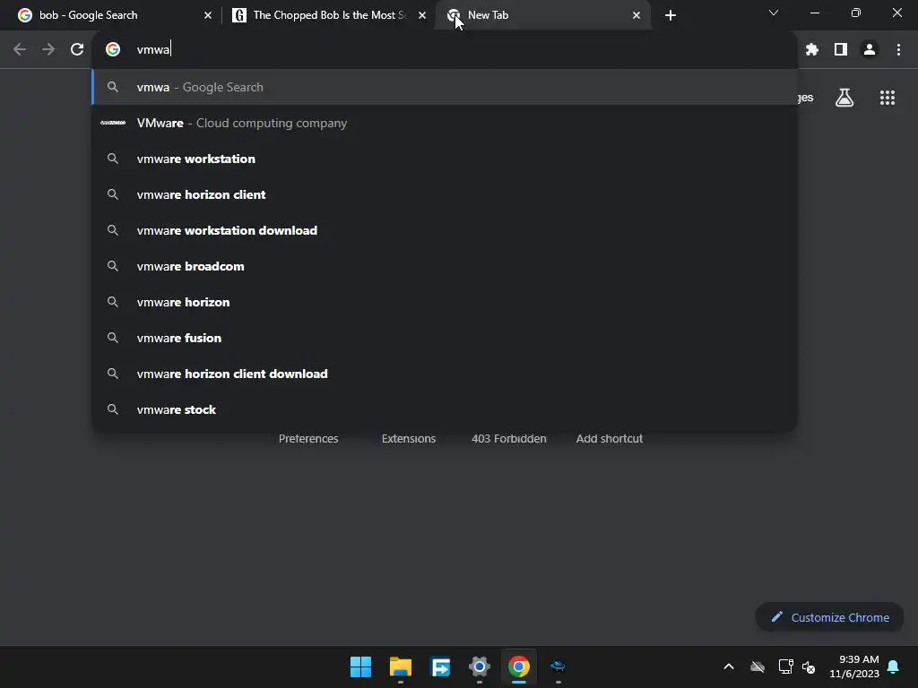Select 'vmware workstation download' suggestion
Viewport: 918px width, 688px height.
click(445, 230)
